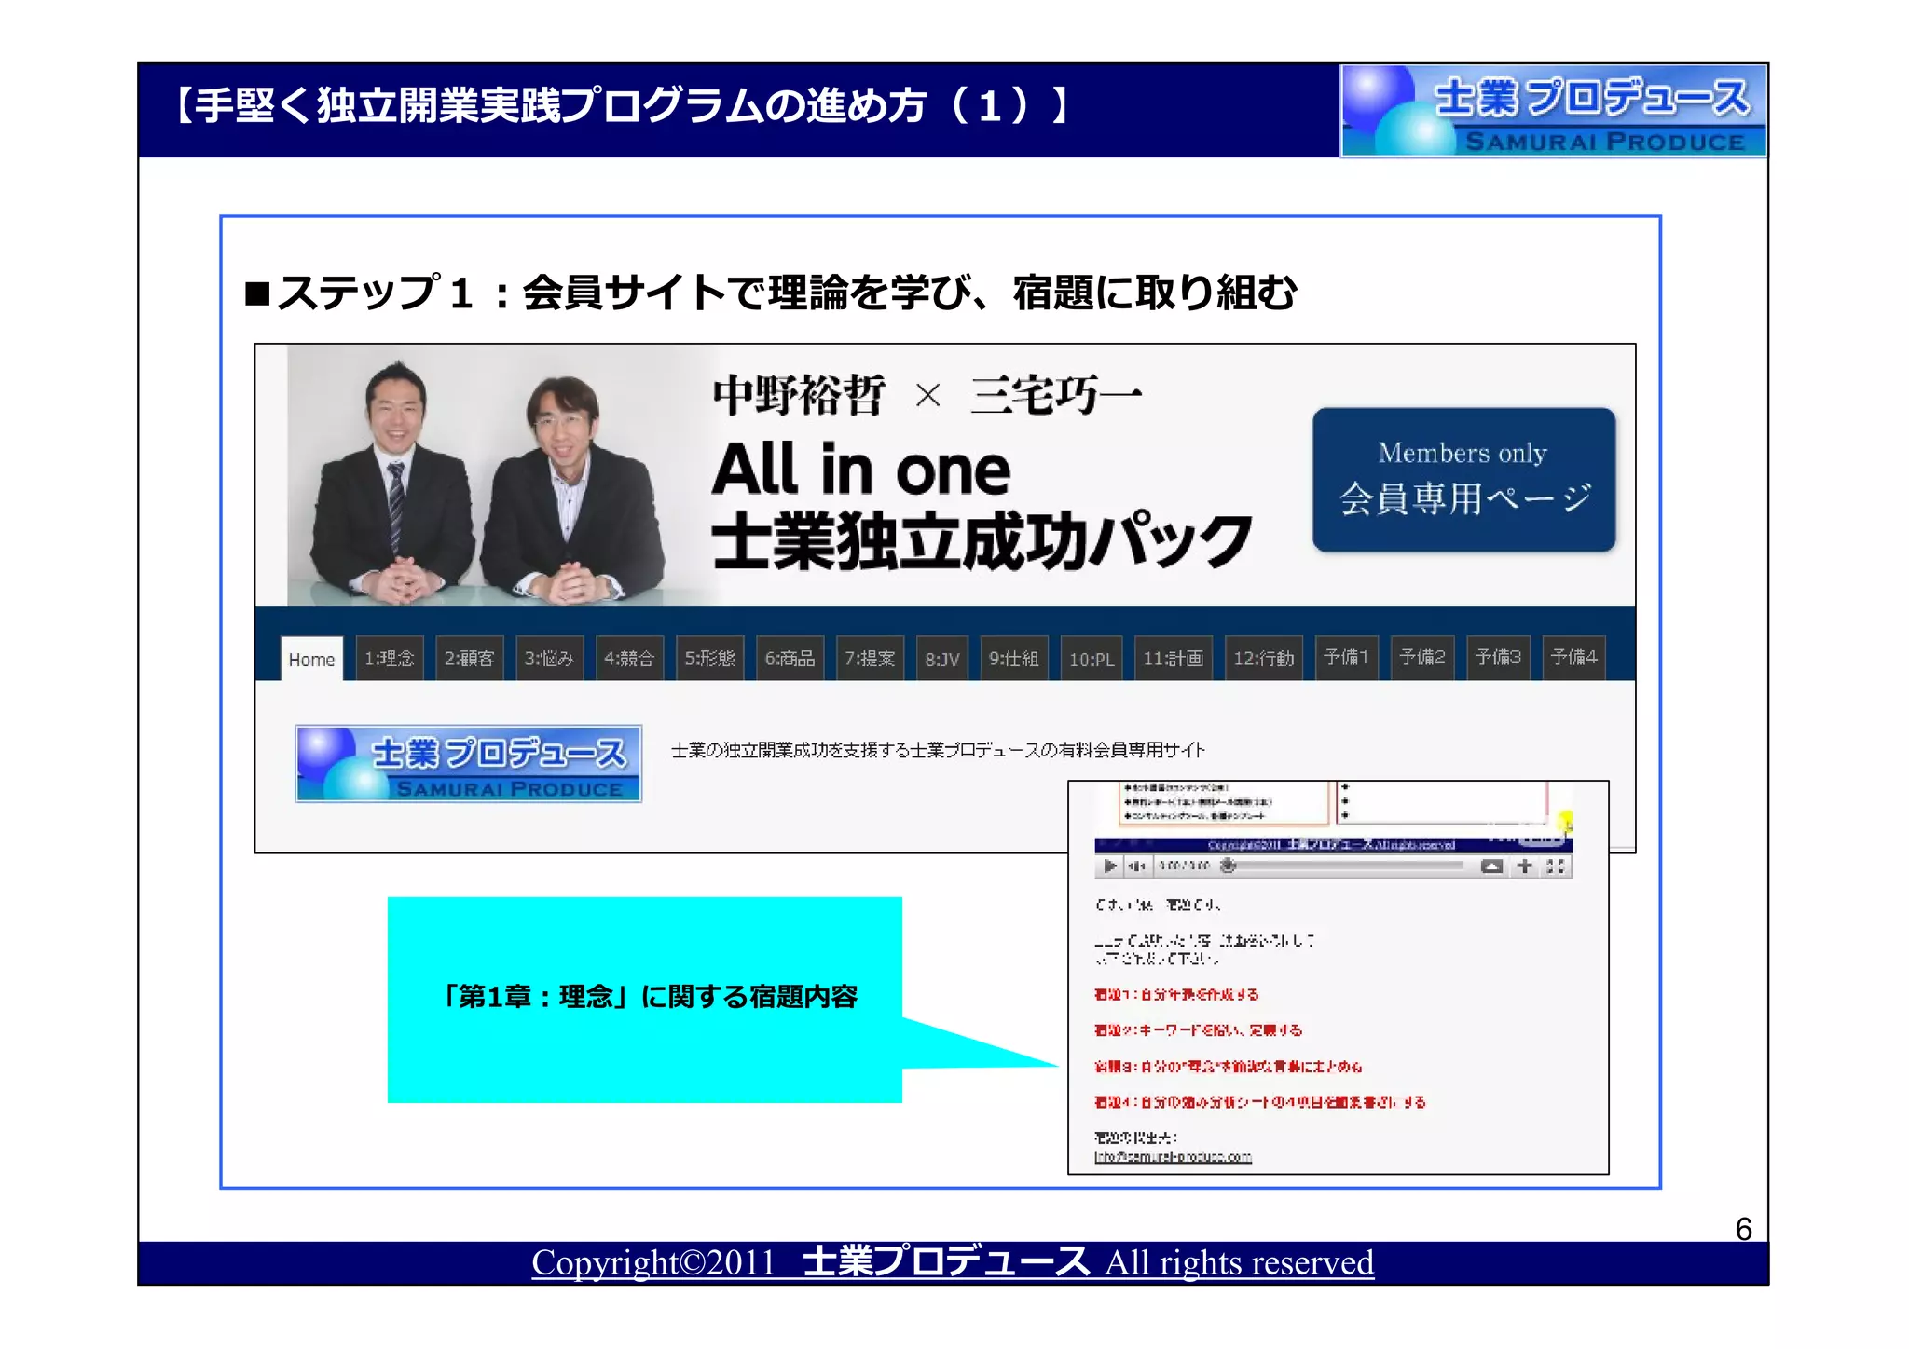Click the ステップ１ heading text

click(771, 293)
